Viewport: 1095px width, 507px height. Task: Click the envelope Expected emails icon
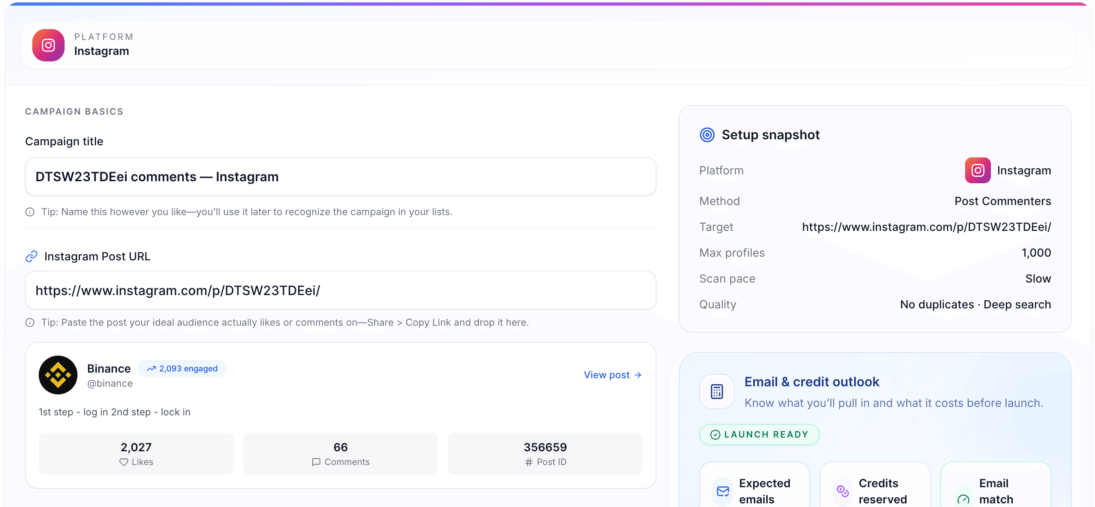click(723, 491)
